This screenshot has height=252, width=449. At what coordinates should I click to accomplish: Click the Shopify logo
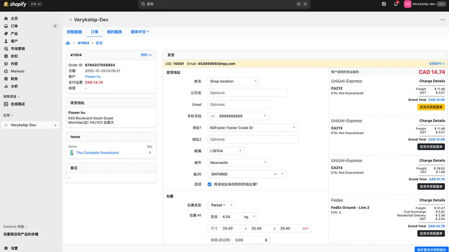coord(15,4)
